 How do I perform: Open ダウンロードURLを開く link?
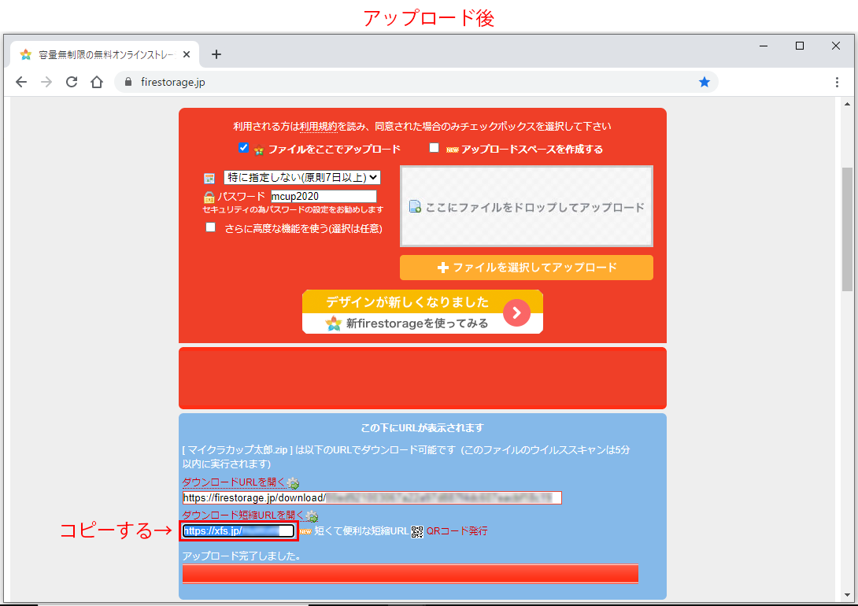point(234,482)
